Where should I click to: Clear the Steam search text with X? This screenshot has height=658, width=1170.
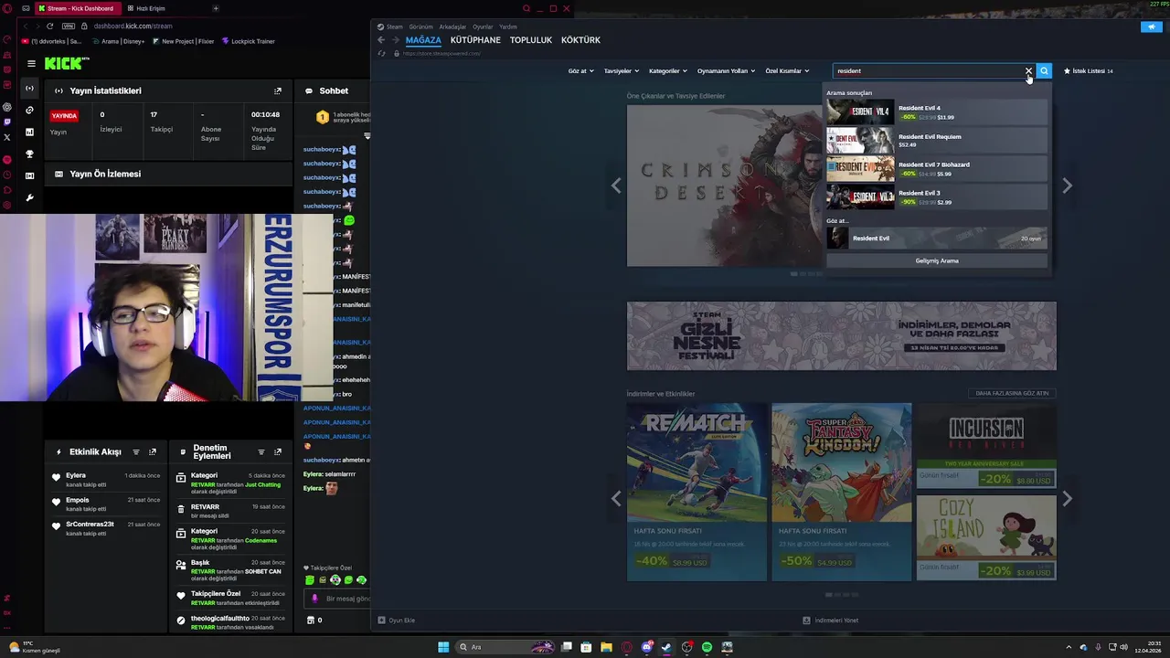point(1028,70)
